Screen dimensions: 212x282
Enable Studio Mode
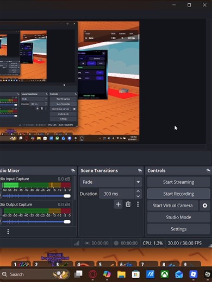(178, 217)
